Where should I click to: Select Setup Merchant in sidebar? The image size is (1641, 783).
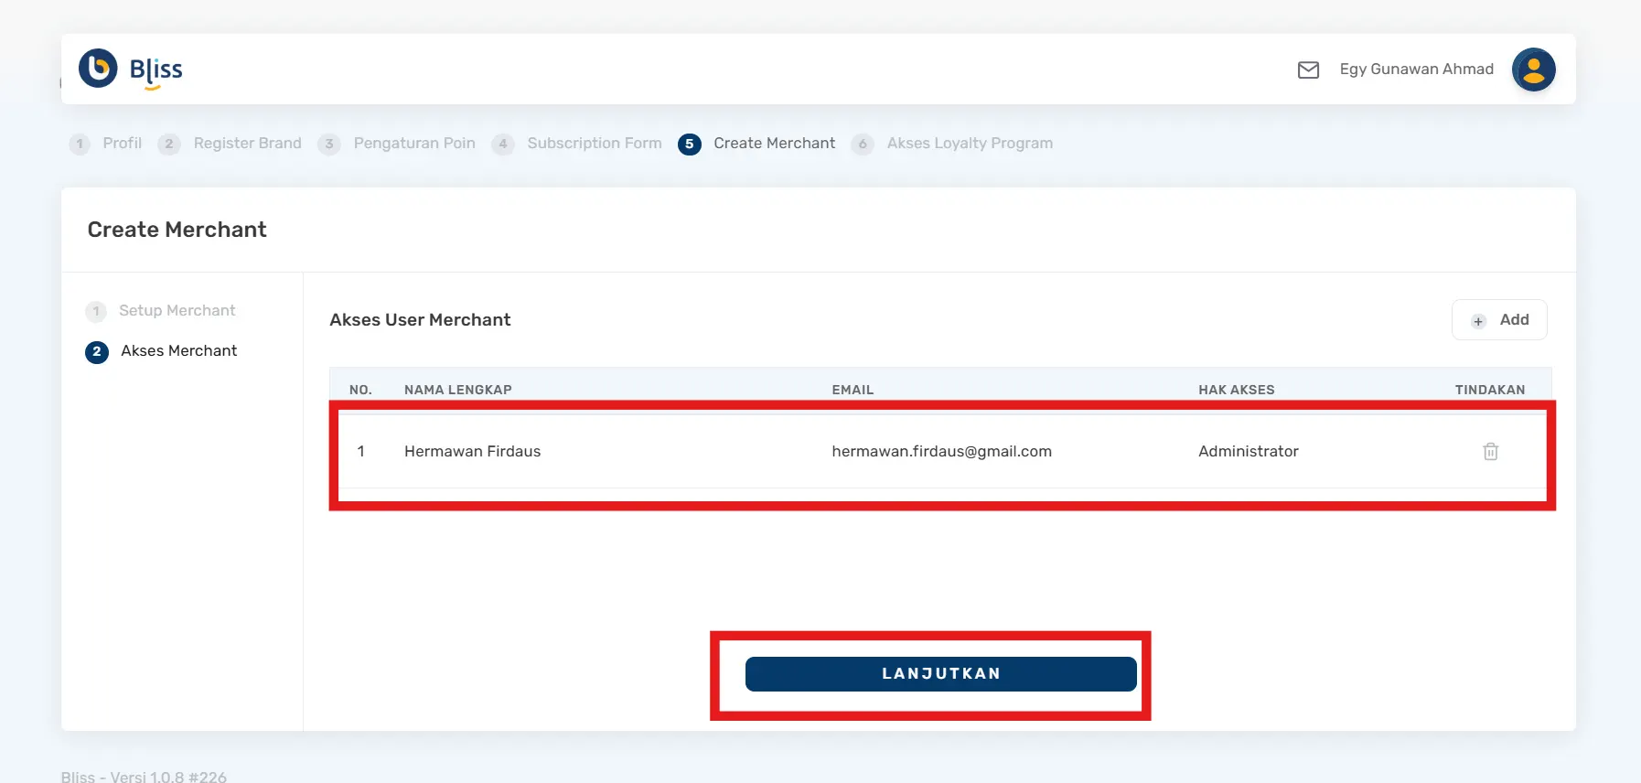click(x=177, y=311)
